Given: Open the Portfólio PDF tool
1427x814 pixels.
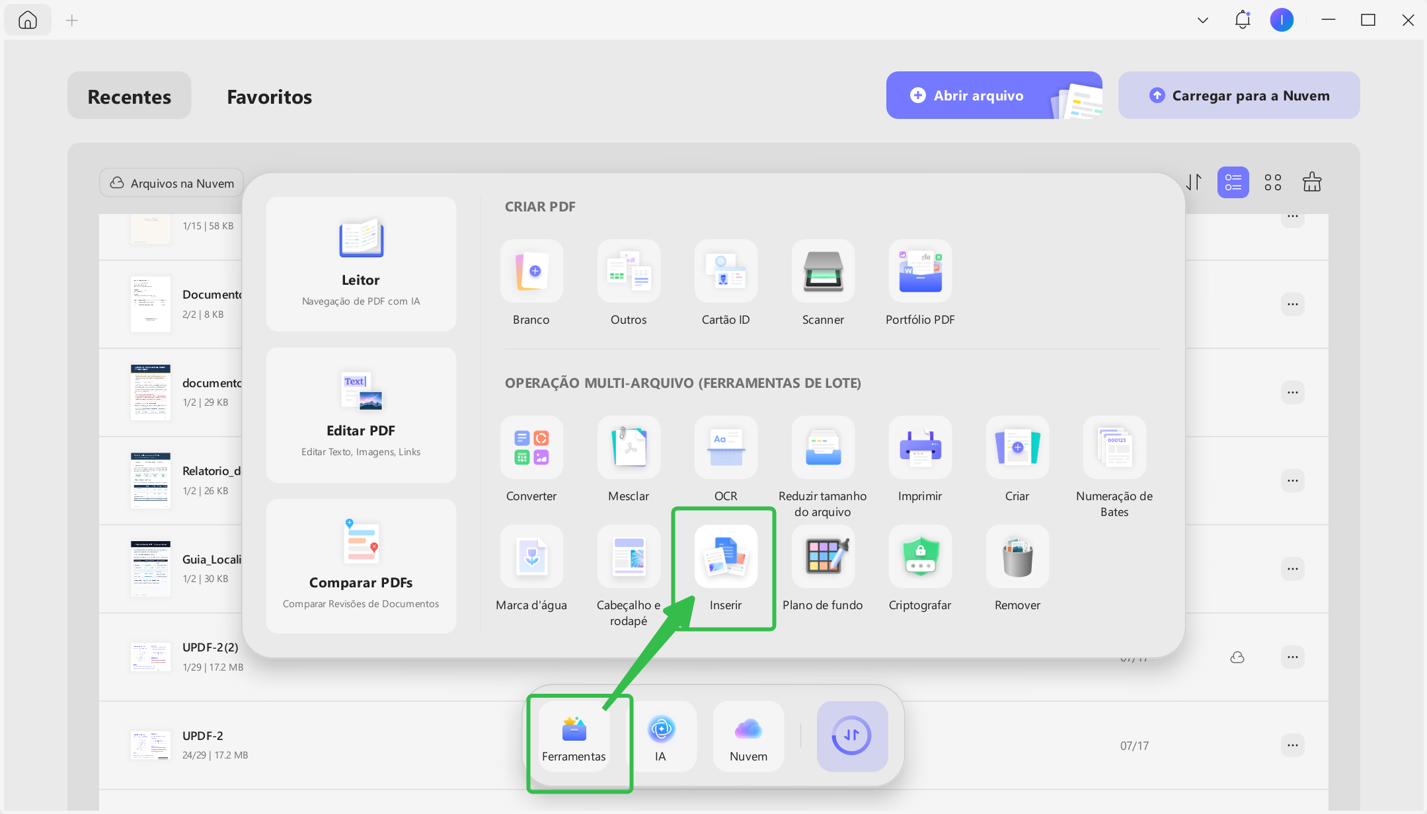Looking at the screenshot, I should (x=920, y=271).
